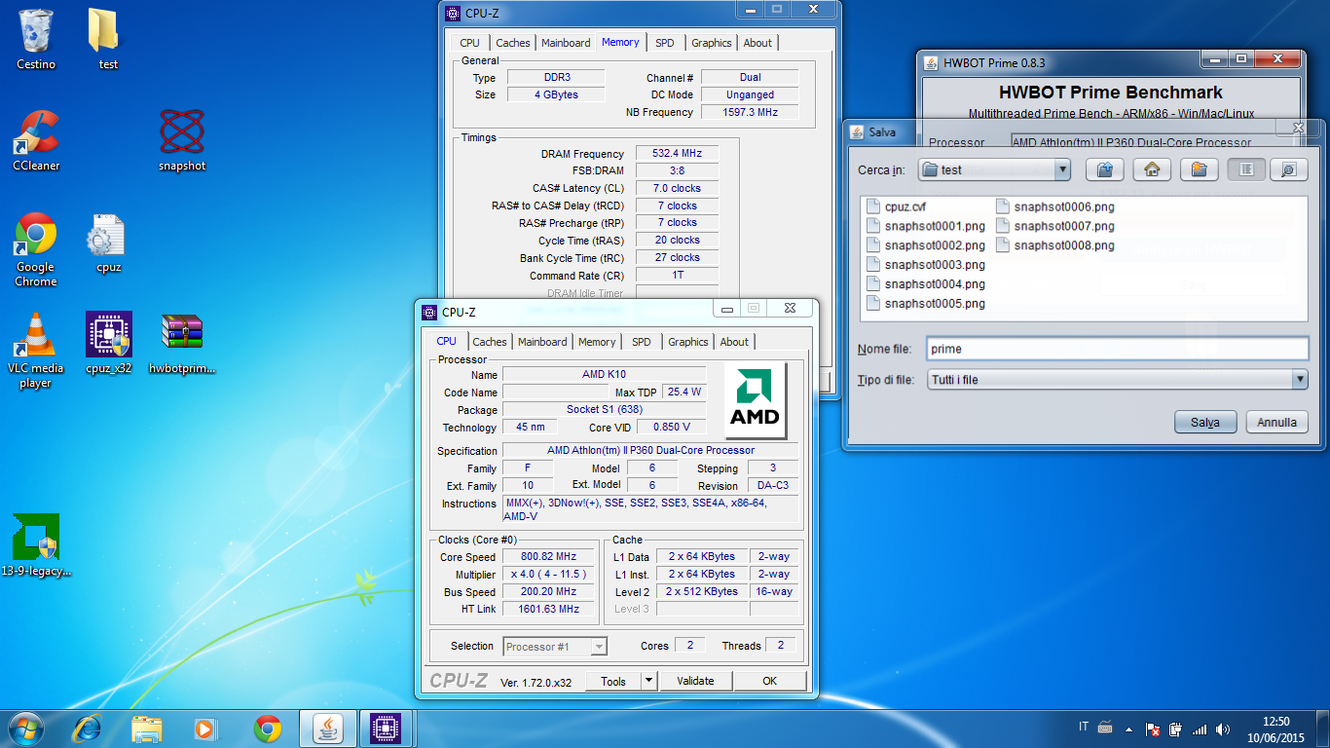
Task: Select the hwbotprime archive icon
Action: click(x=182, y=343)
